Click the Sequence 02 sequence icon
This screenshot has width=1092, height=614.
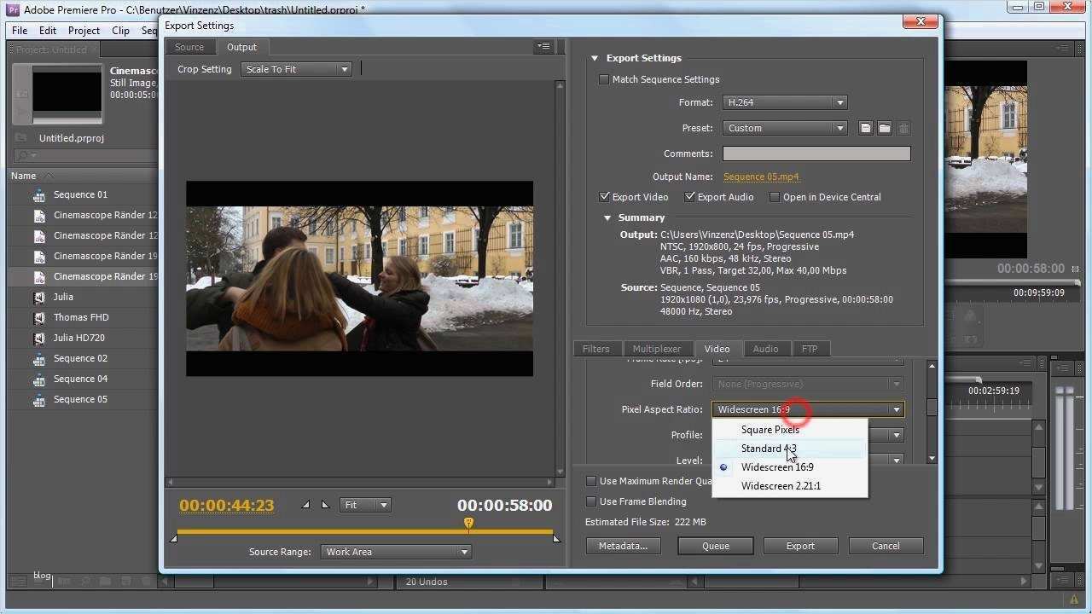39,358
